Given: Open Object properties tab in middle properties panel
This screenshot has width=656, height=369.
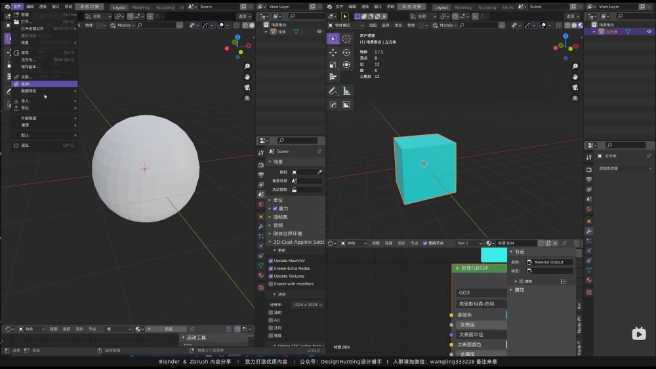Looking at the screenshot, I should coord(261,216).
